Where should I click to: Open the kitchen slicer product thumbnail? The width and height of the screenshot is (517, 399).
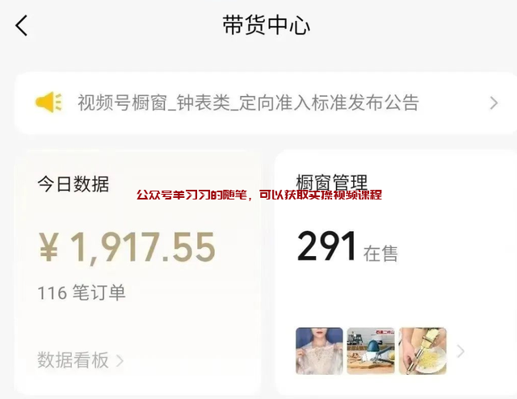[x=371, y=351]
